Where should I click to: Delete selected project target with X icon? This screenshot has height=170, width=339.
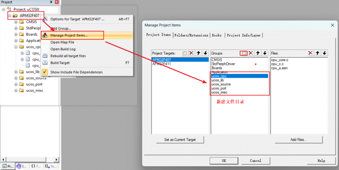click(191, 53)
